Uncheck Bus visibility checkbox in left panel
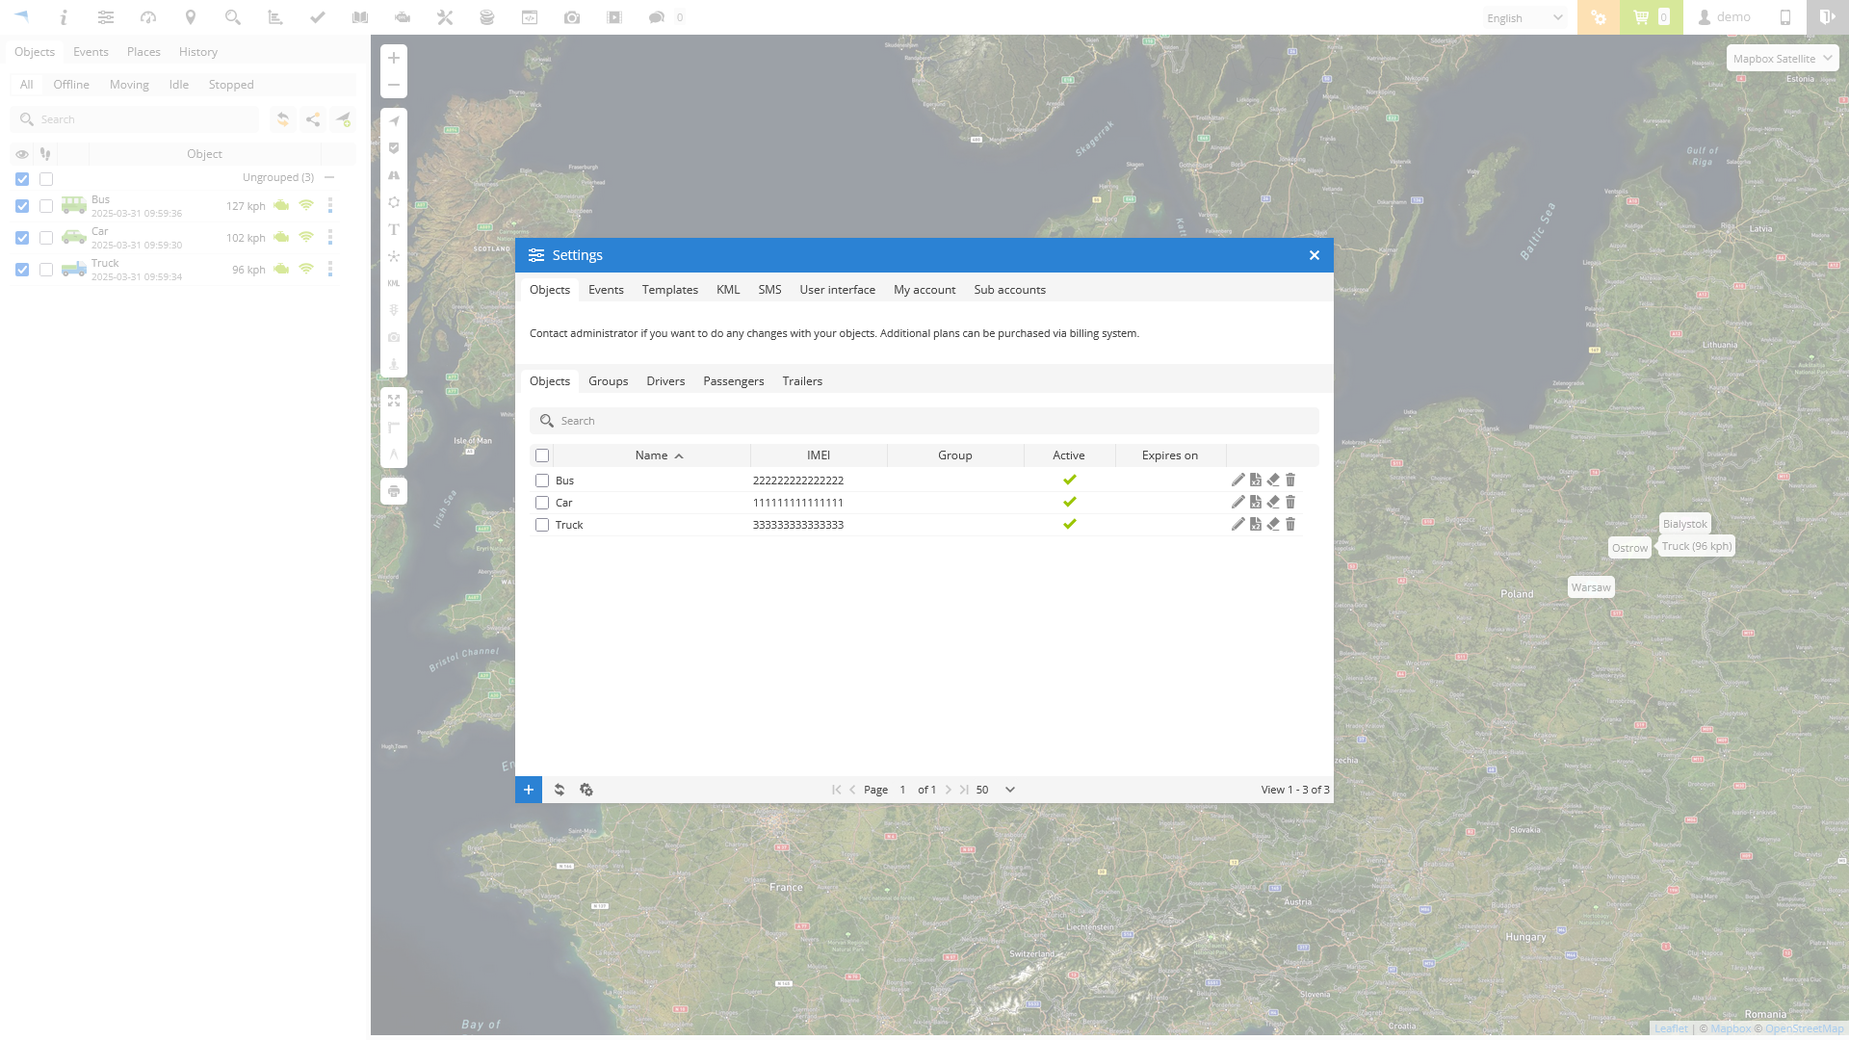1849x1040 pixels. click(22, 206)
